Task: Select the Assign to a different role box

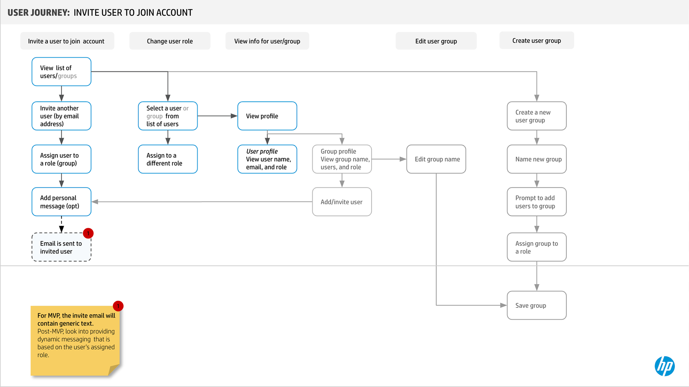Action: pyautogui.click(x=168, y=159)
